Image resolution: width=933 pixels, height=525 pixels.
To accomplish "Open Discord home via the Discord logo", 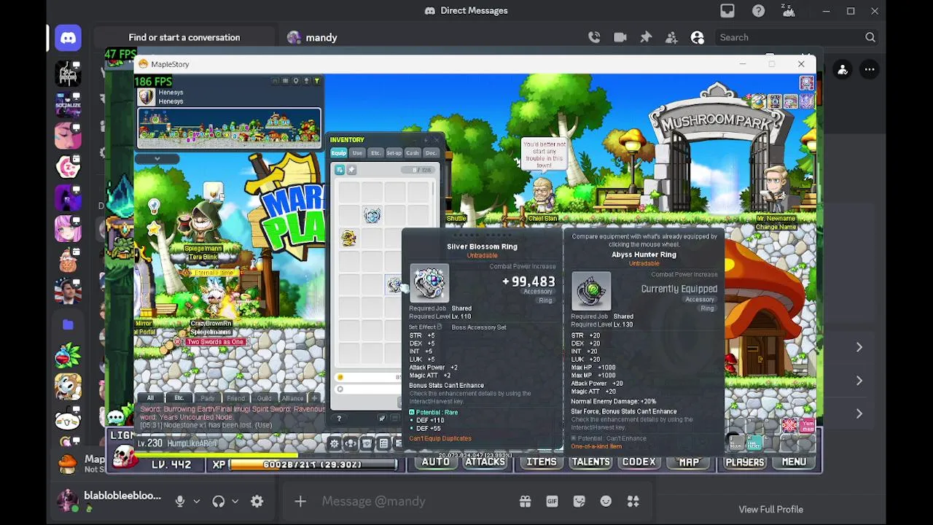I will [68, 38].
